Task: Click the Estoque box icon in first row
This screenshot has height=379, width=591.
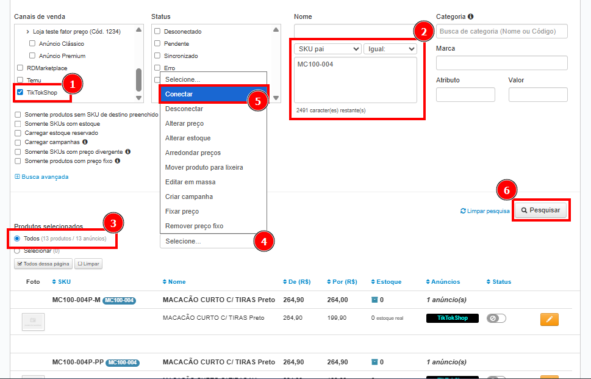Action: tap(374, 300)
